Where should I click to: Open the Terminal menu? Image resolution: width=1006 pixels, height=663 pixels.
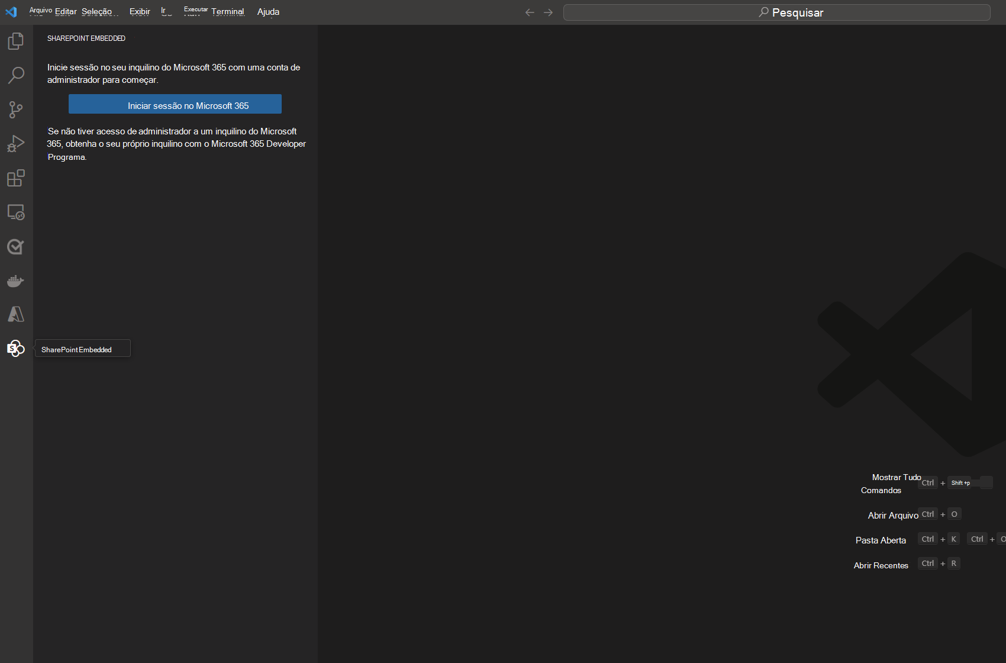[228, 12]
